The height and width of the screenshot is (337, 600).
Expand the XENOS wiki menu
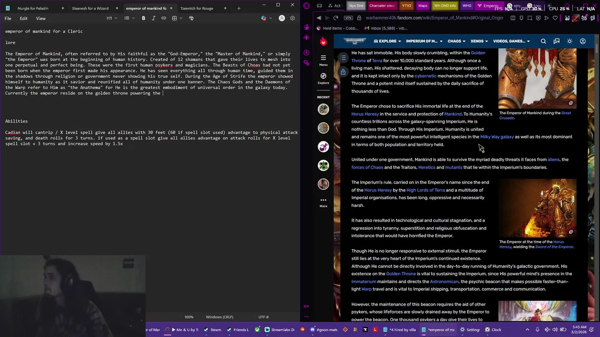point(479,41)
